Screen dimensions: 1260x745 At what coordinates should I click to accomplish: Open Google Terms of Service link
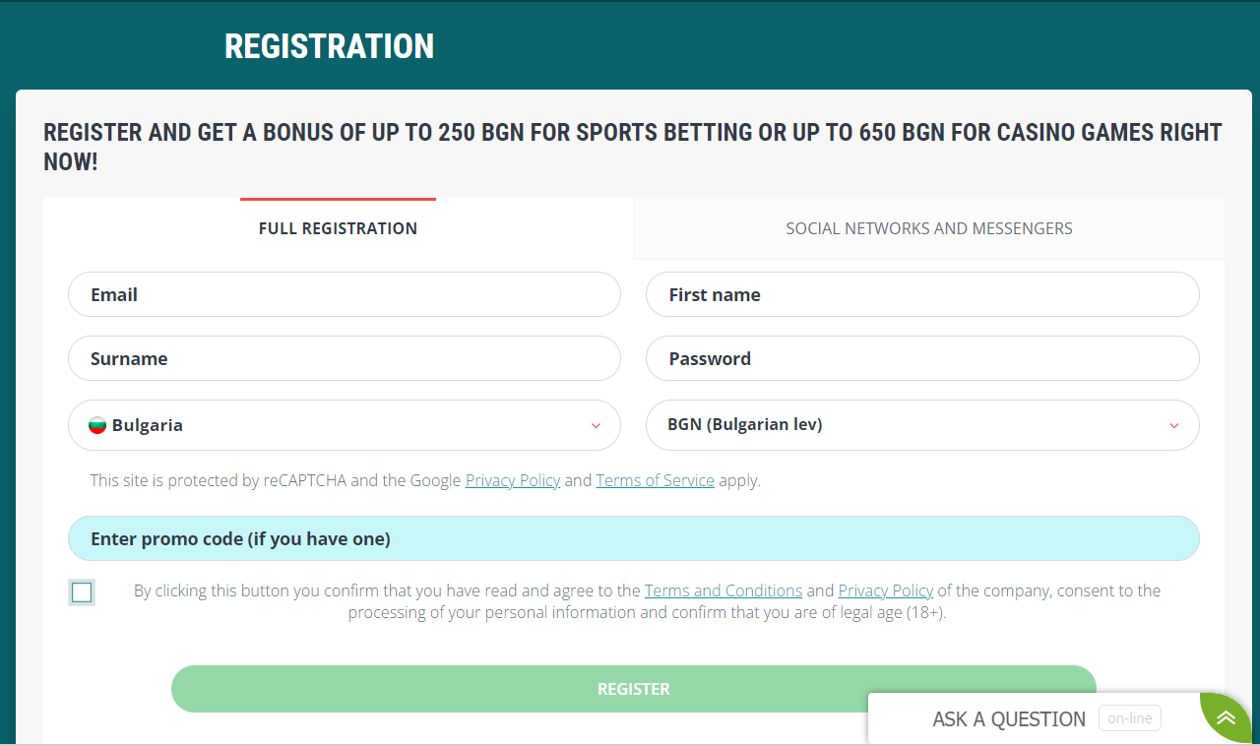[x=656, y=480]
